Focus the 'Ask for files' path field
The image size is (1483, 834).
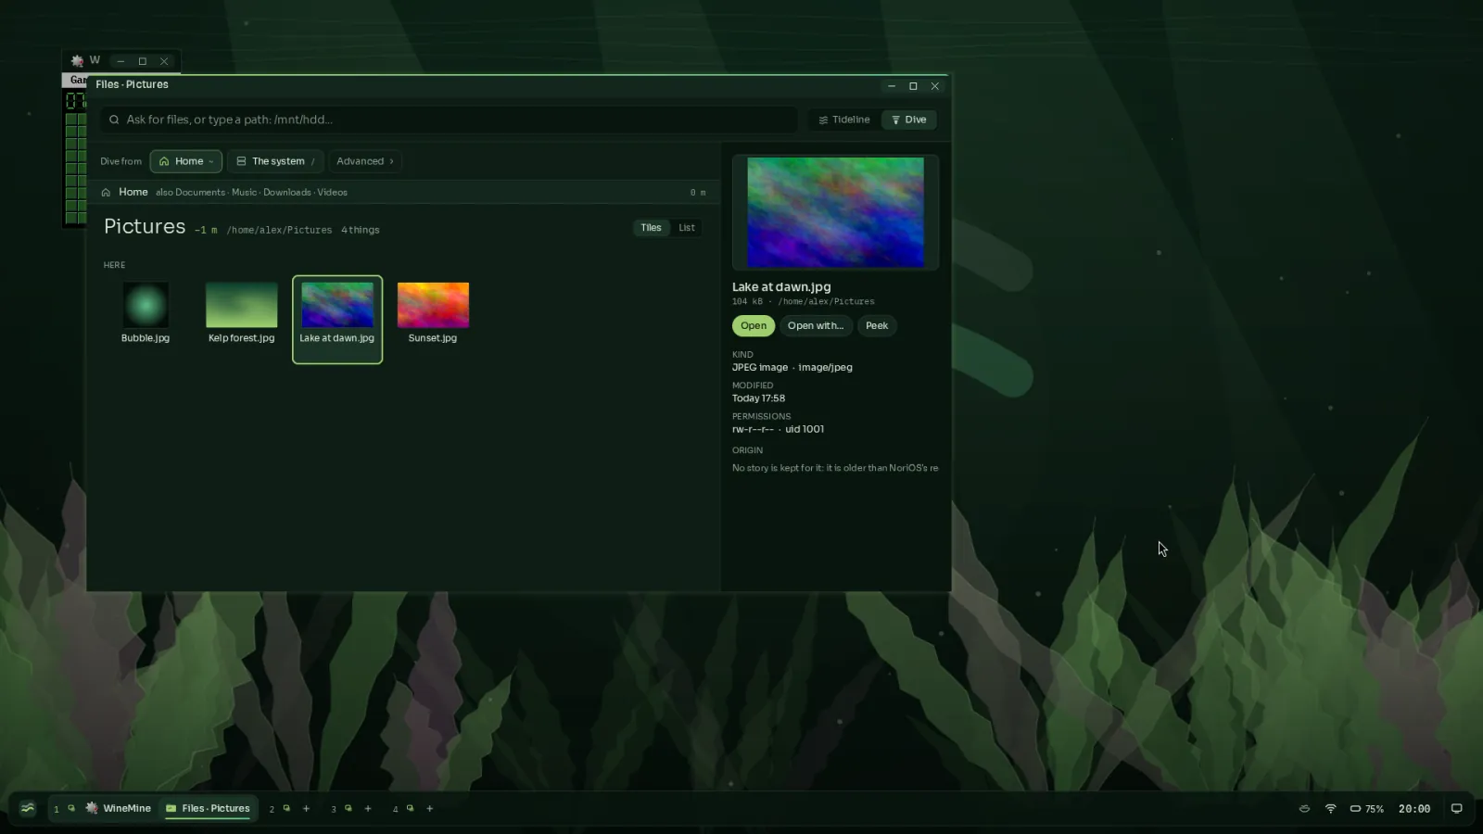pos(450,120)
